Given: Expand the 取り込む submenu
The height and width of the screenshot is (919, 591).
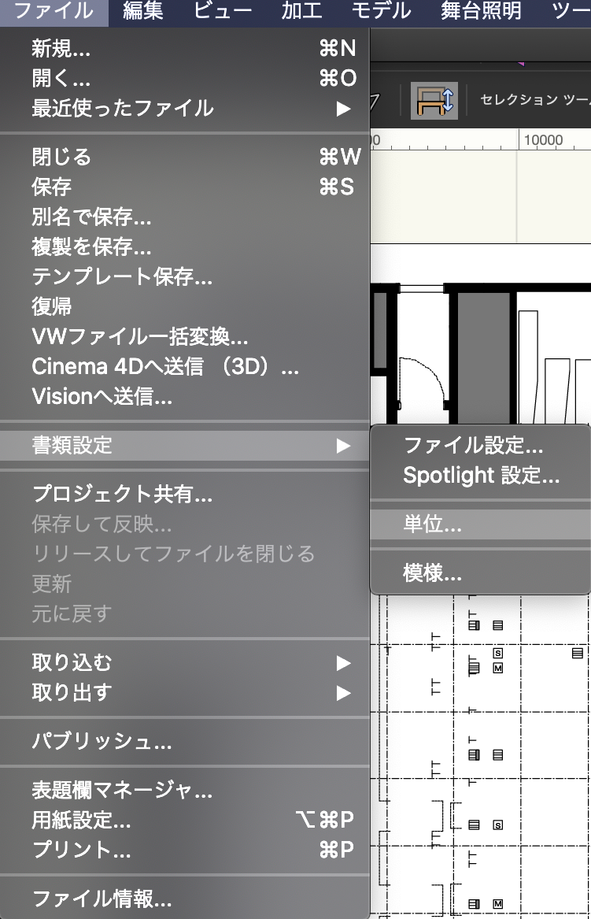Looking at the screenshot, I should click(x=184, y=663).
